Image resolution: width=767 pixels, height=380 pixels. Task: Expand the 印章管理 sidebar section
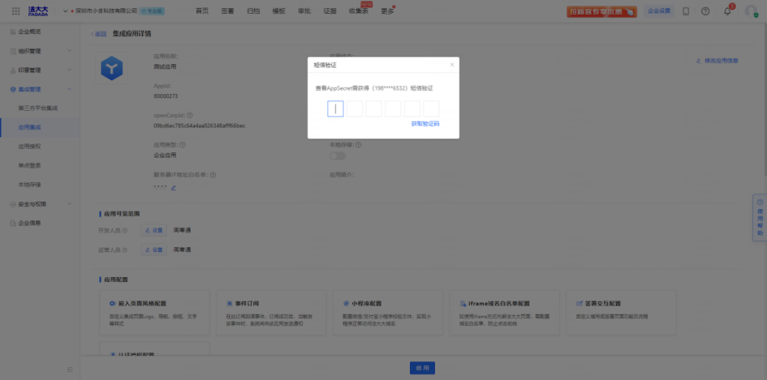40,70
